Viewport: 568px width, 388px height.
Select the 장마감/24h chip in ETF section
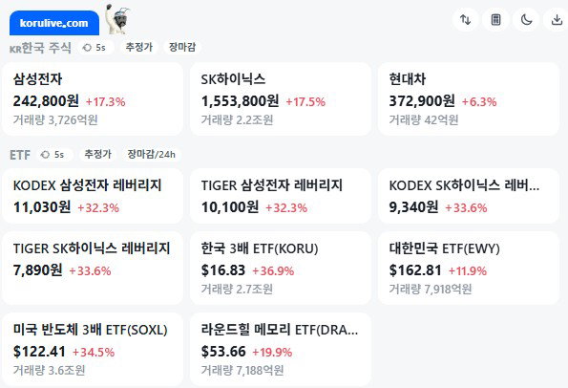click(x=152, y=155)
